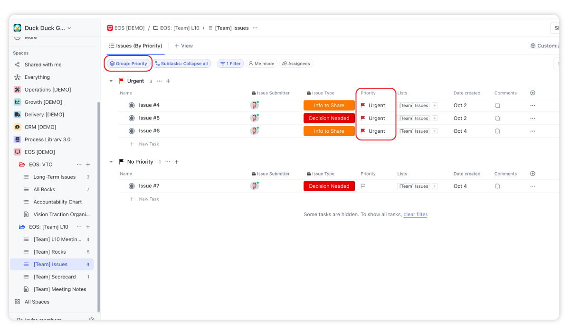Open the three-dot menu for Issue #5 row
570x332 pixels.
532,119
